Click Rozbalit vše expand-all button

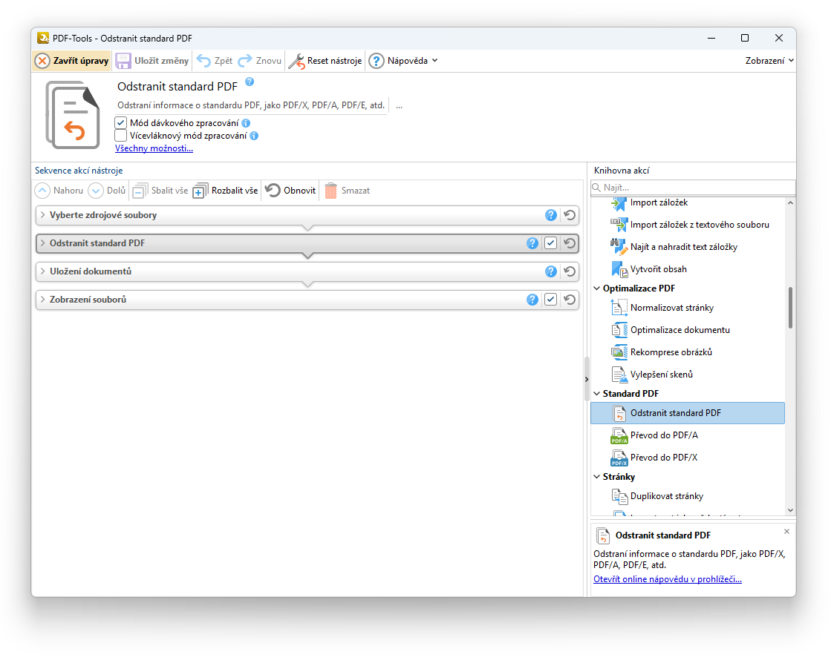point(225,191)
